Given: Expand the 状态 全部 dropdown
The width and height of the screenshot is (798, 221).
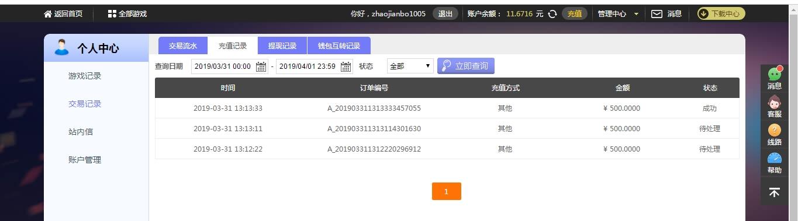Looking at the screenshot, I should point(410,66).
